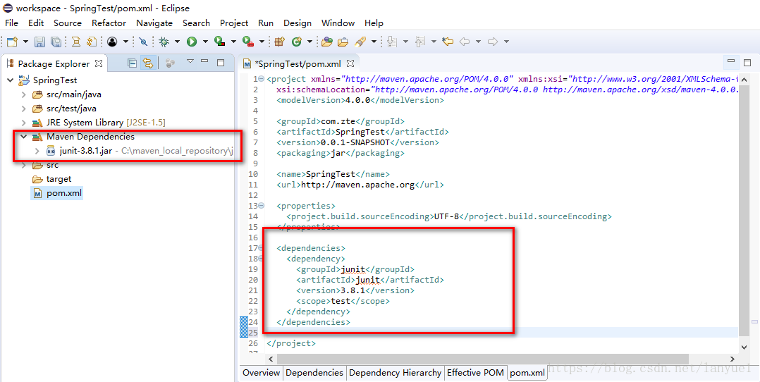Open the File menu
The width and height of the screenshot is (760, 382).
(11, 23)
